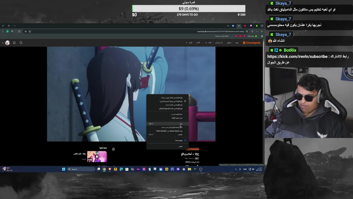Show hidden system tray icons chevron
353x199 pixels.
tap(236, 169)
